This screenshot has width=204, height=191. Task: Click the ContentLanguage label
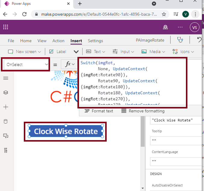point(165,152)
